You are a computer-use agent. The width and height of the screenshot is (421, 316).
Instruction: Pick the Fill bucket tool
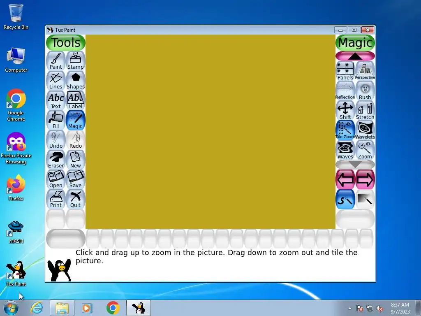[x=56, y=120]
